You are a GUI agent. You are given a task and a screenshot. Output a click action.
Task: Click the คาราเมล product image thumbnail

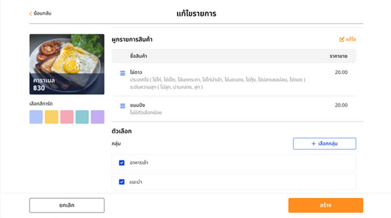pyautogui.click(x=67, y=64)
